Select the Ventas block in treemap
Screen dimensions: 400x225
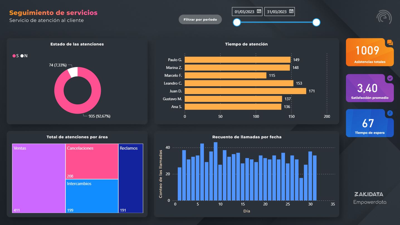coord(39,178)
